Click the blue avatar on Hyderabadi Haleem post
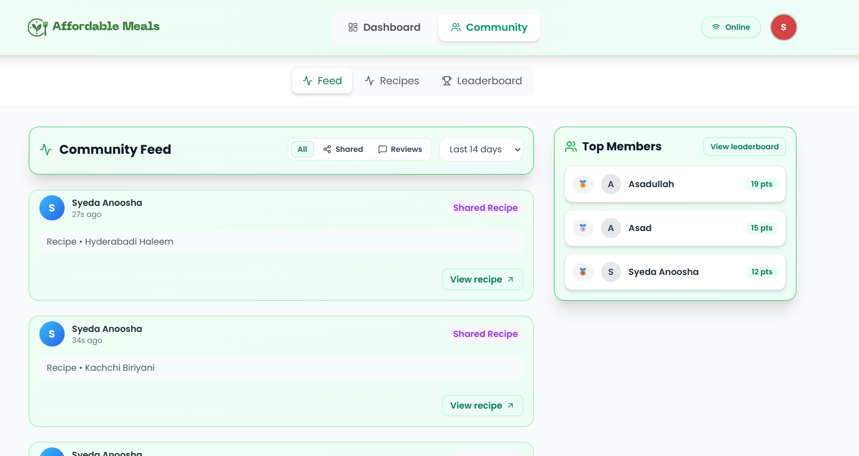The height and width of the screenshot is (456, 859). [x=52, y=208]
